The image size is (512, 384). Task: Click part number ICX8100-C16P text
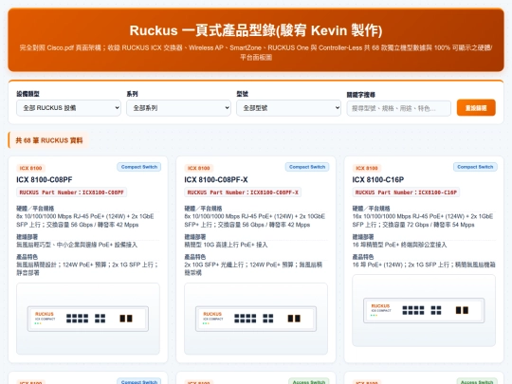point(406,192)
